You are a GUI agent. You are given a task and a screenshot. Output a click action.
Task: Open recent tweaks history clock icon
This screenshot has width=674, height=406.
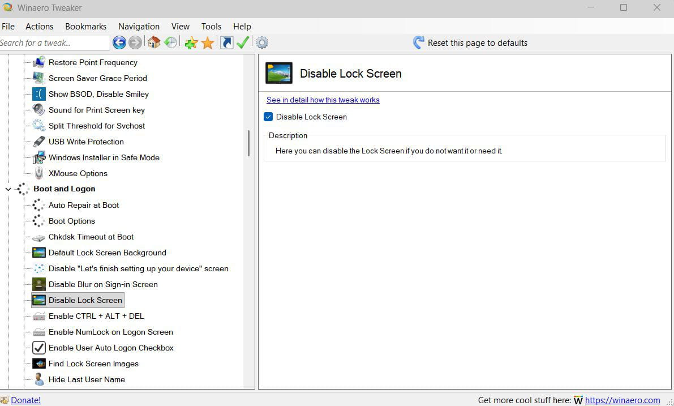[171, 42]
